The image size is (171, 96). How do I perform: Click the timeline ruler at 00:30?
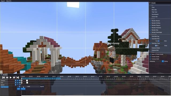pyautogui.click(x=100, y=77)
